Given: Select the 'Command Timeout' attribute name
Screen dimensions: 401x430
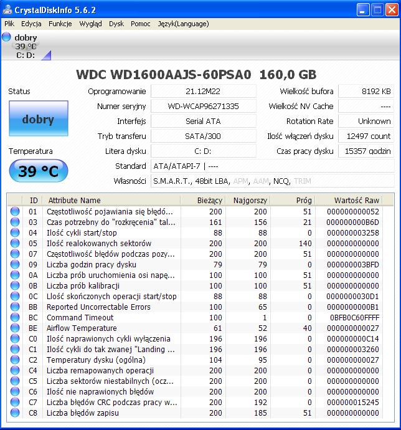Looking at the screenshot, I should click(80, 317).
